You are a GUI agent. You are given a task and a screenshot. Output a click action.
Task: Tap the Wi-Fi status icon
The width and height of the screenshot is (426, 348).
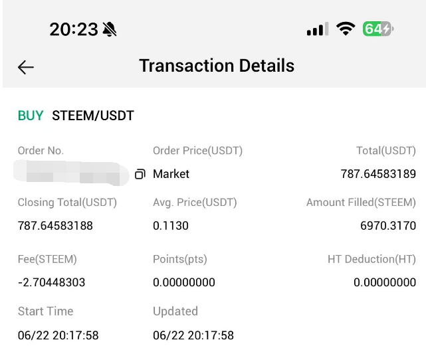click(346, 29)
